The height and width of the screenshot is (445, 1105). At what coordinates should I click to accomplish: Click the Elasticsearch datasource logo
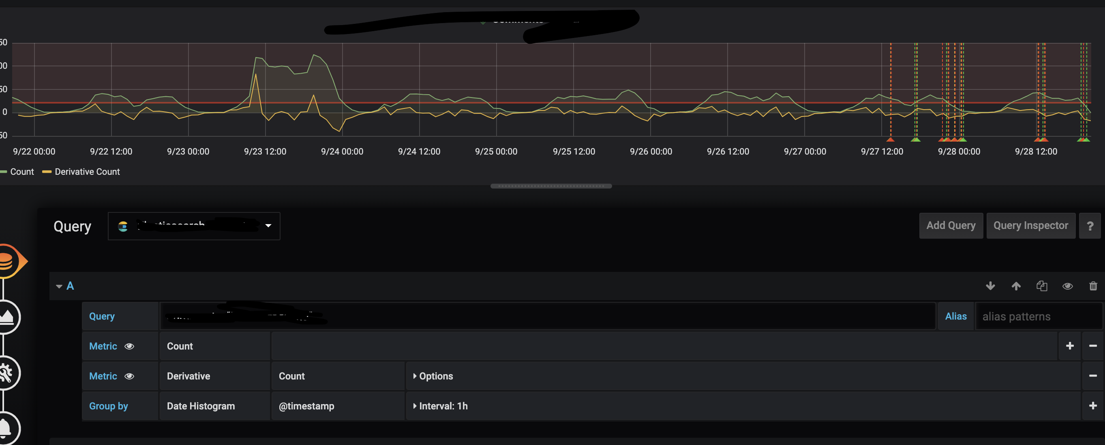pos(123,226)
